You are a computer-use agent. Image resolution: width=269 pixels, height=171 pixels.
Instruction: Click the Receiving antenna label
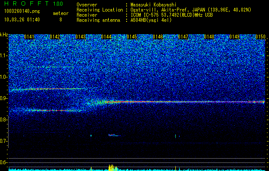click(x=98, y=20)
